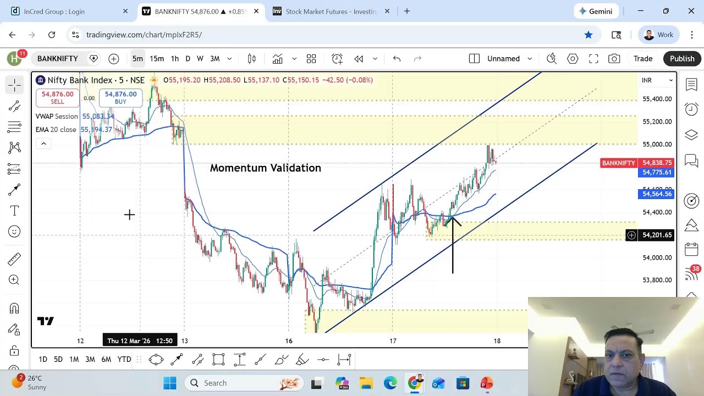Set chart range to 5D
This screenshot has width=704, height=396.
[58, 360]
